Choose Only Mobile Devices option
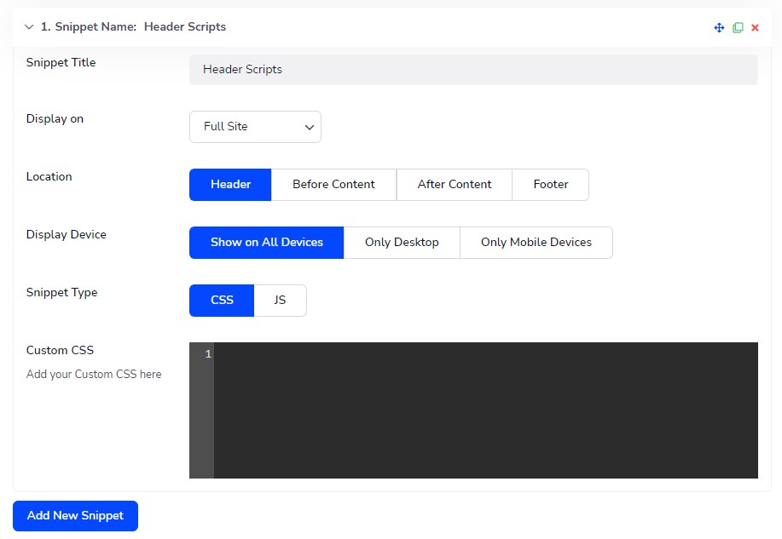Viewport: 782px width, 539px height. [x=536, y=242]
